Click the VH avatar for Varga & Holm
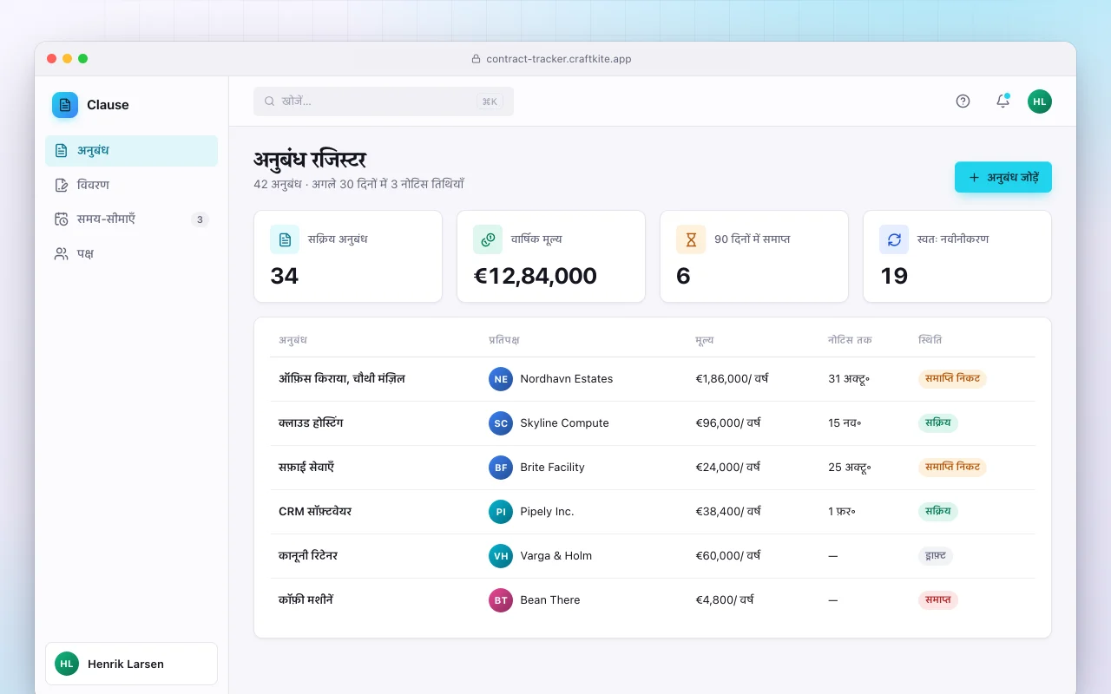 tap(501, 556)
